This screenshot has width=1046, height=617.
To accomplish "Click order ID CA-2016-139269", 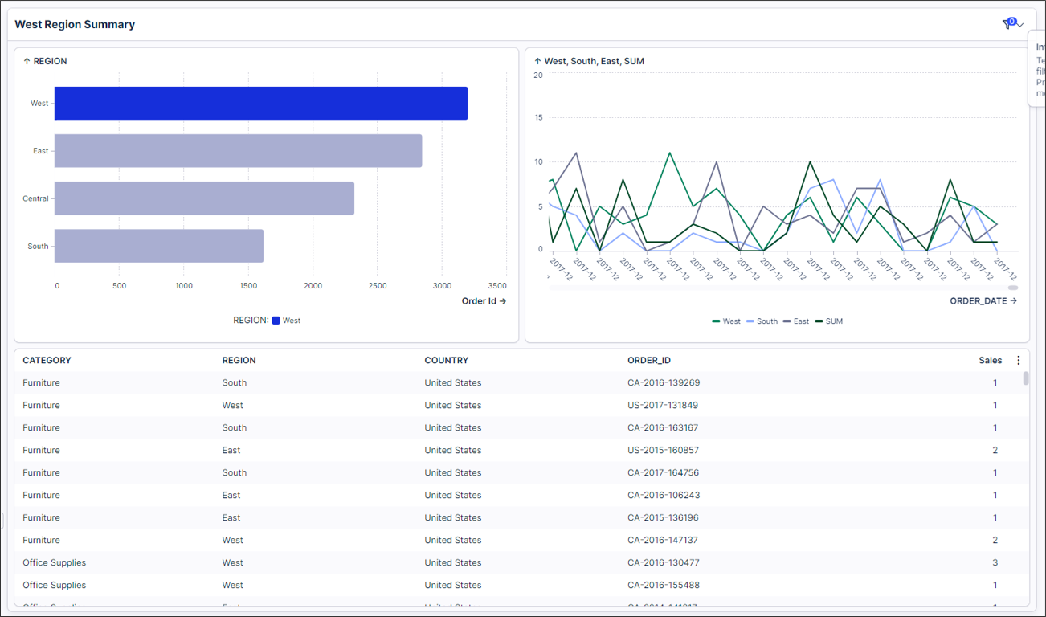I will (664, 383).
